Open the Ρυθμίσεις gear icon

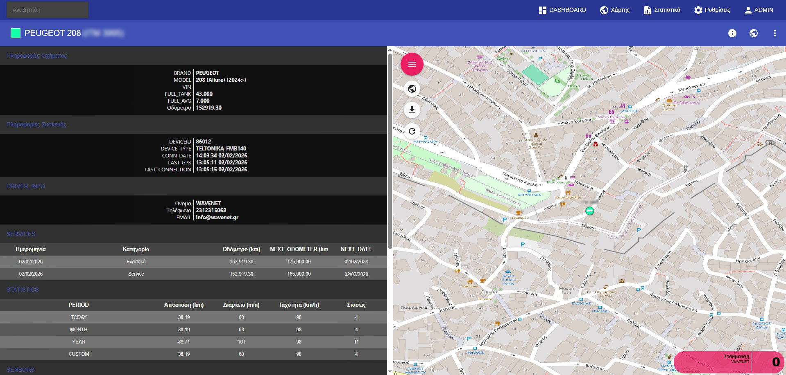click(698, 9)
